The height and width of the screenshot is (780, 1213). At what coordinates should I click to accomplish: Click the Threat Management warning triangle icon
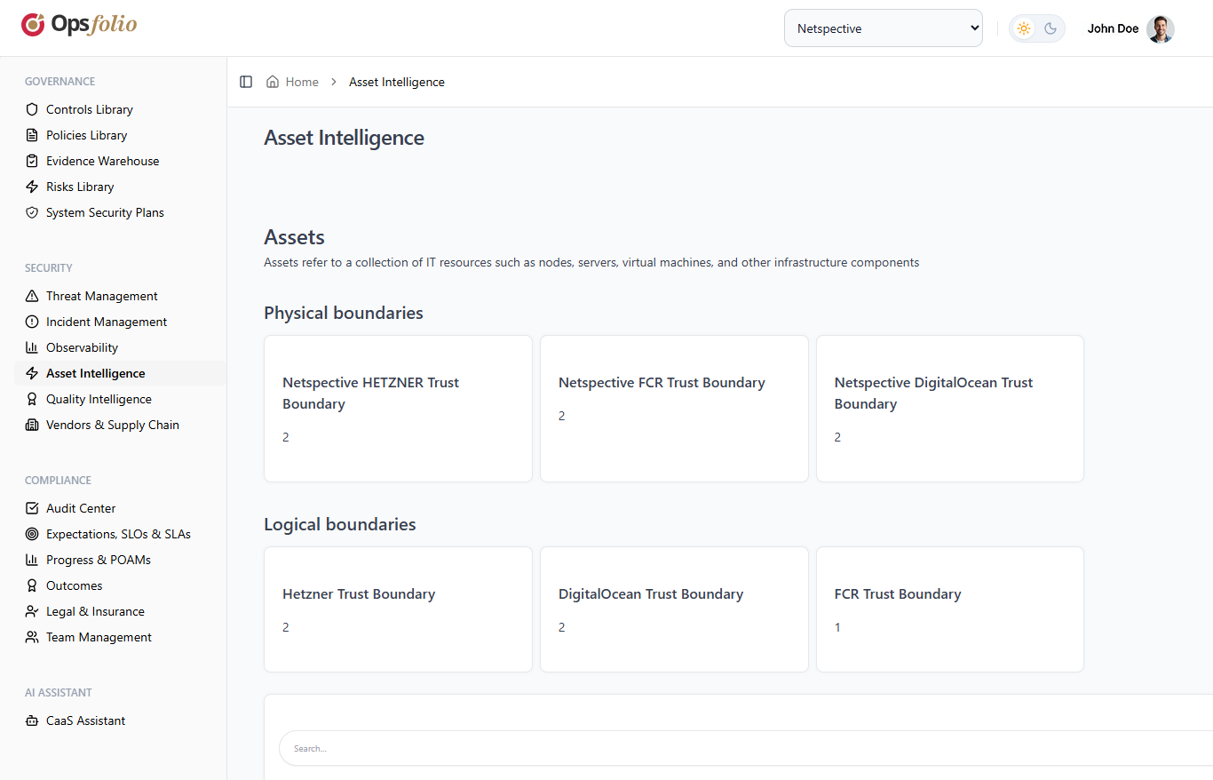(32, 296)
